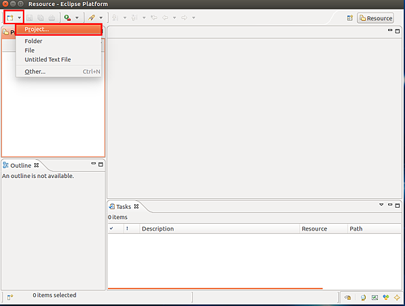Click the Open Perspective icon

(350, 18)
